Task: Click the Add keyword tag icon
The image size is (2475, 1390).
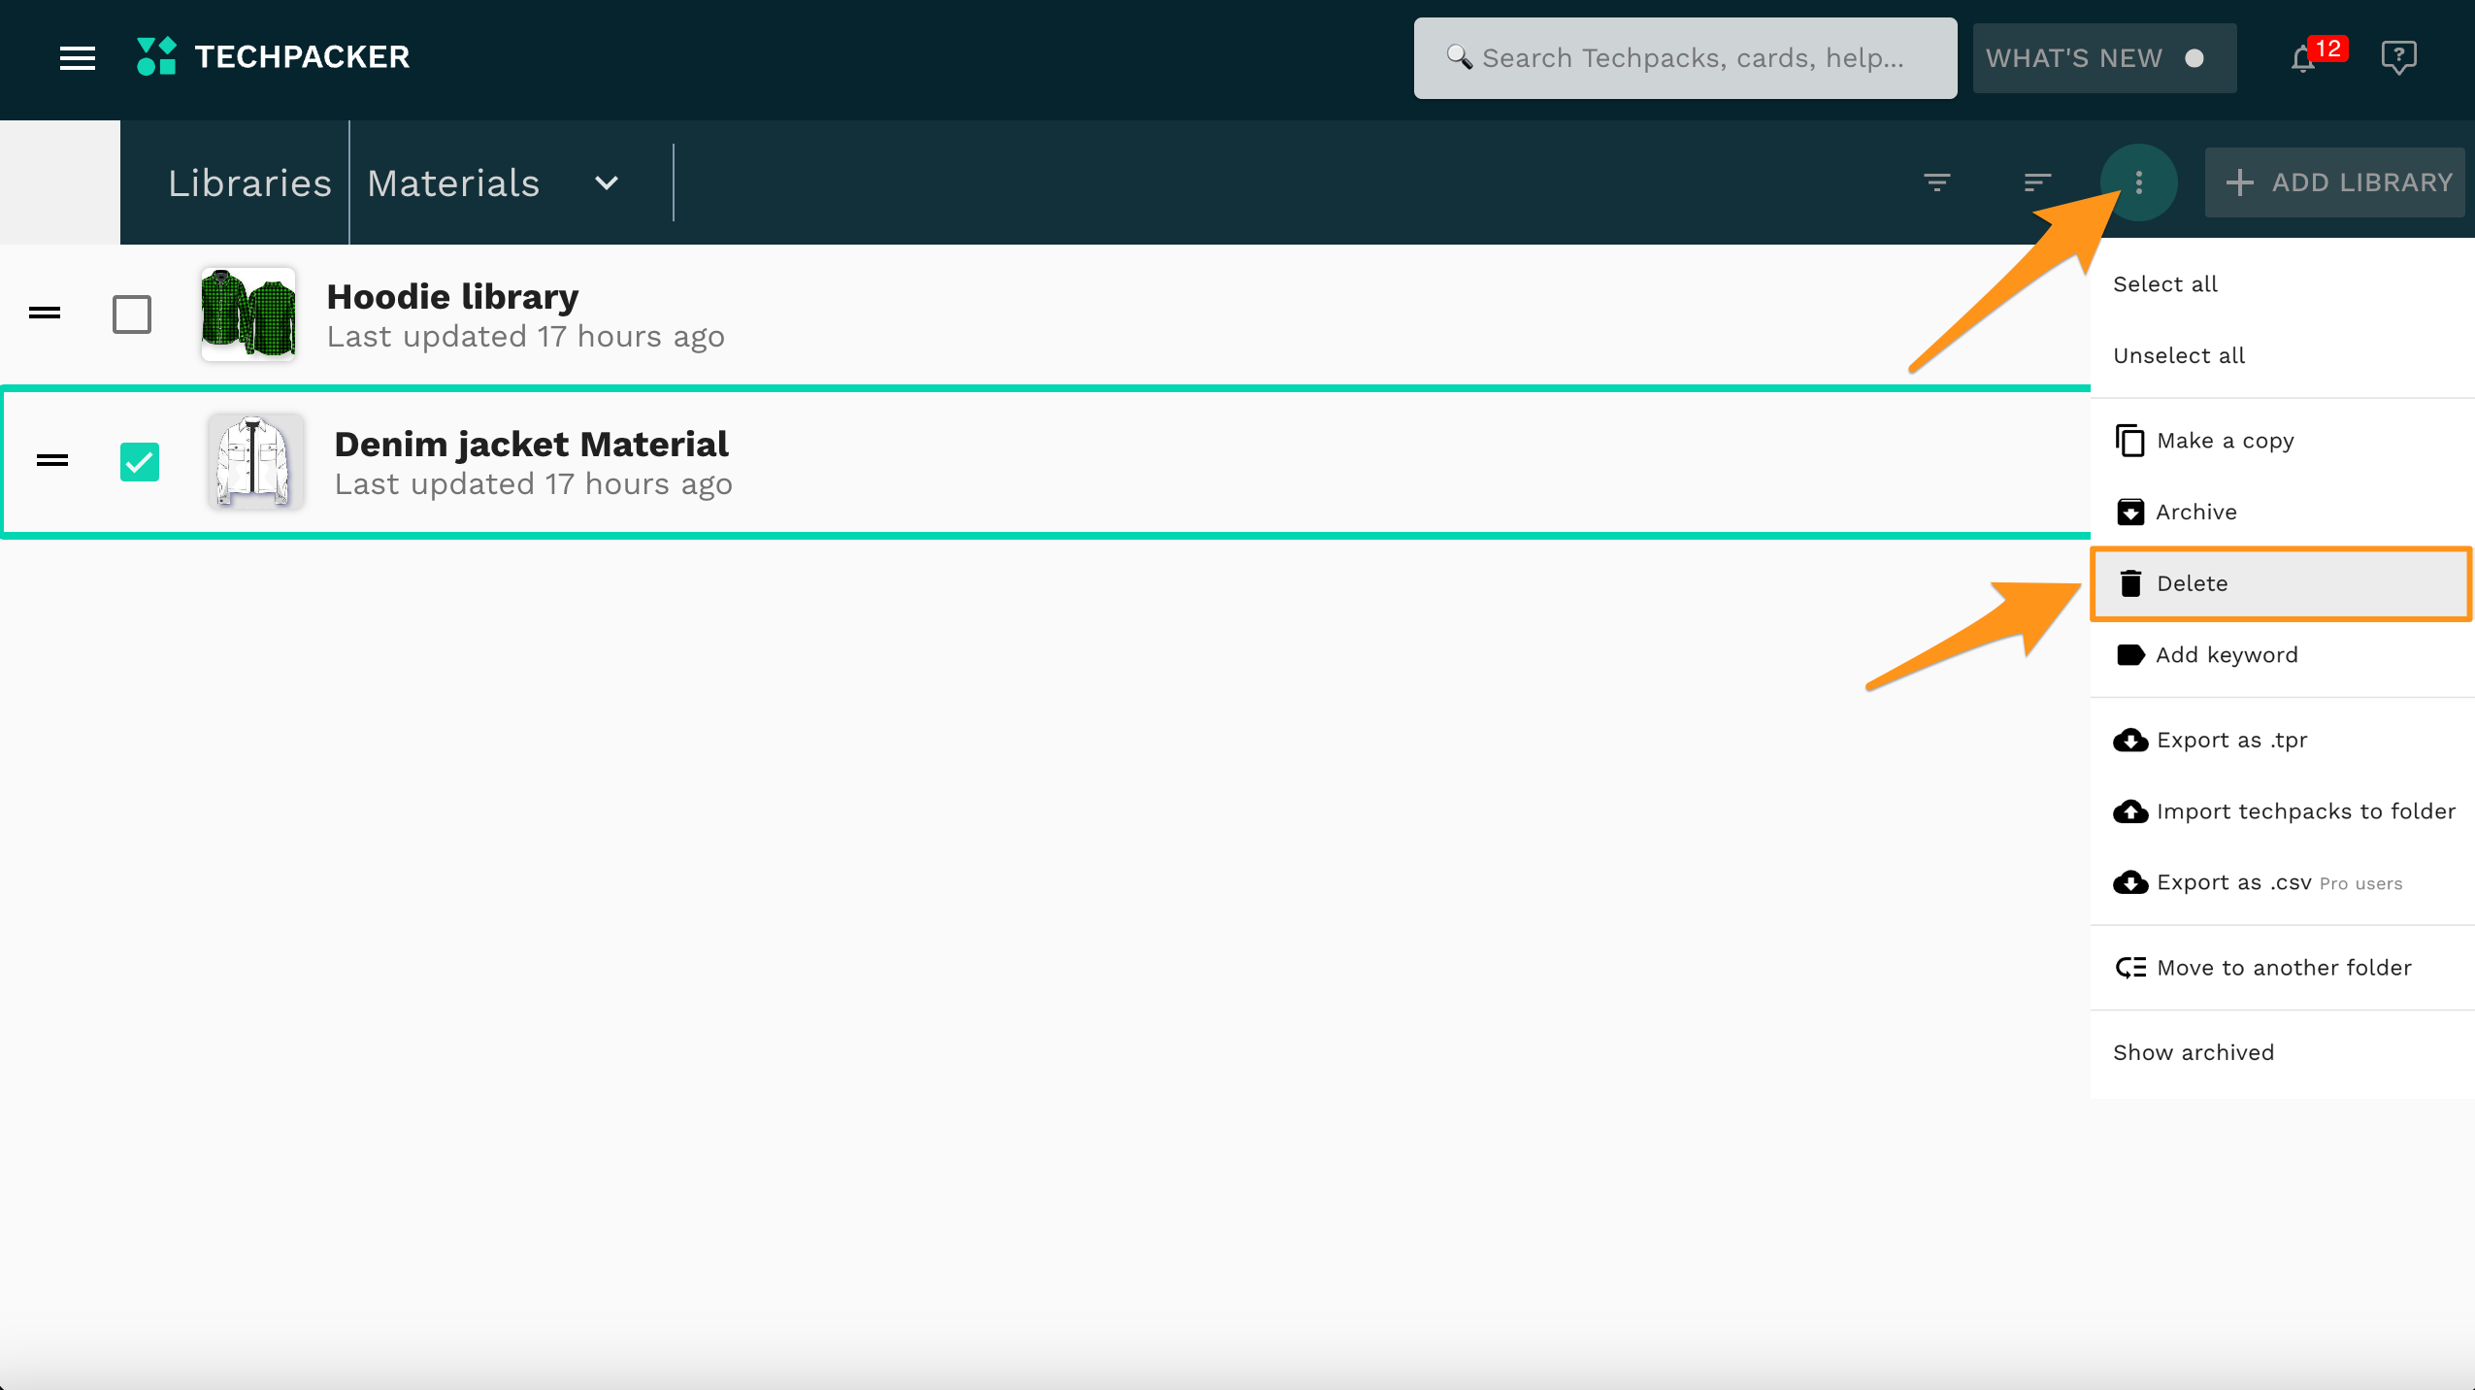Action: click(x=2130, y=655)
